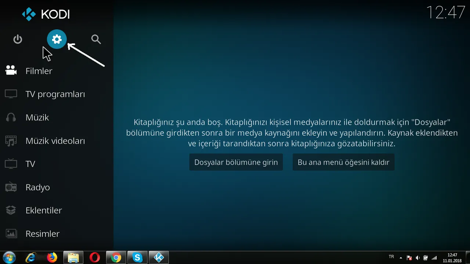
Task: Launch Opera from the taskbar
Action: (x=95, y=258)
